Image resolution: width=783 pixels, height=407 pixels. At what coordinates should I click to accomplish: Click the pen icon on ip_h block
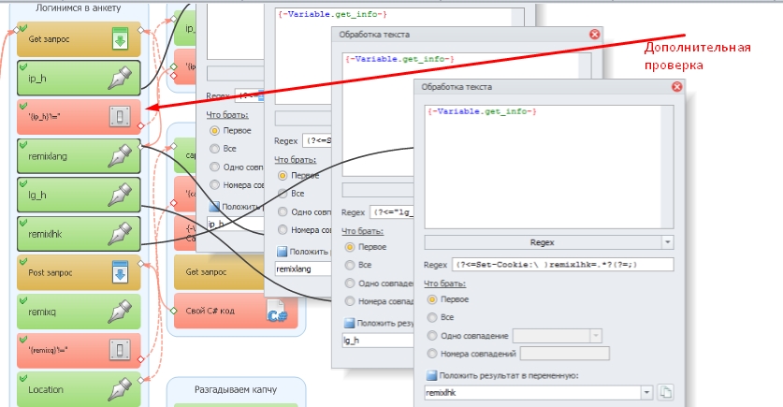(120, 78)
